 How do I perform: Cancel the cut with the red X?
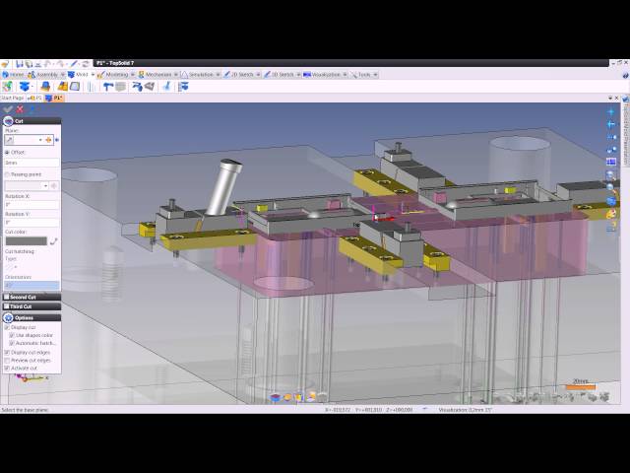[x=19, y=109]
